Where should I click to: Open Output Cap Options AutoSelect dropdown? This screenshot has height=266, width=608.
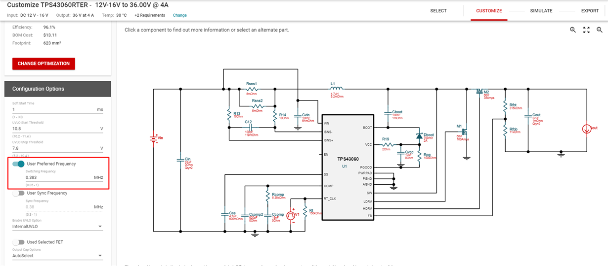coord(57,256)
